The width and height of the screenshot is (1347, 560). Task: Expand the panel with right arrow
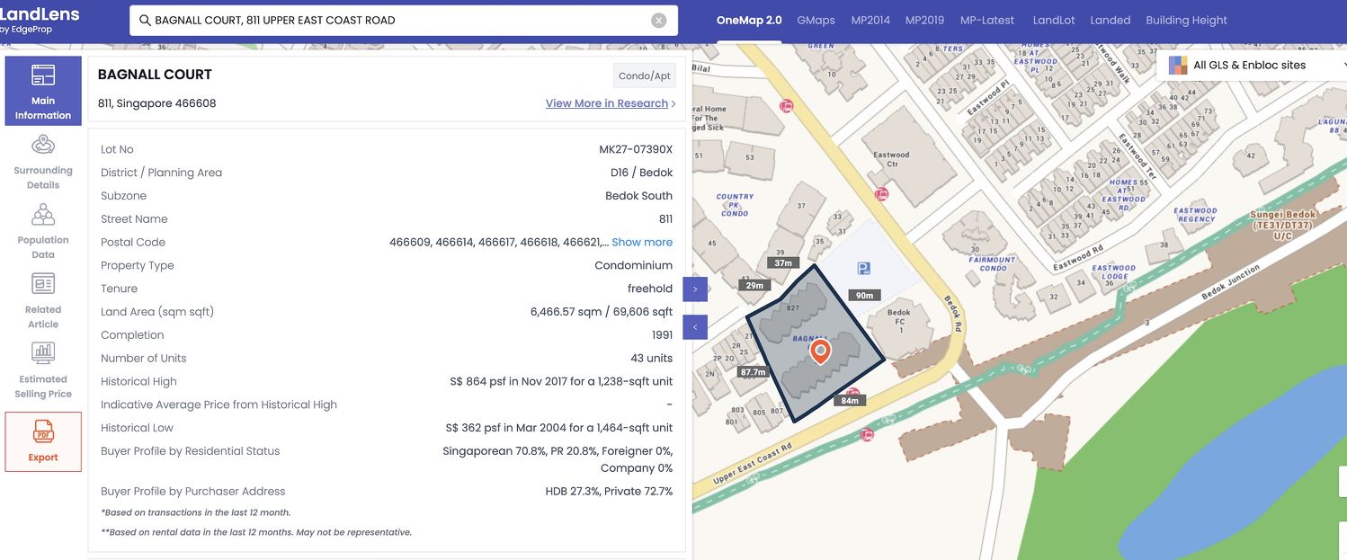coord(695,289)
